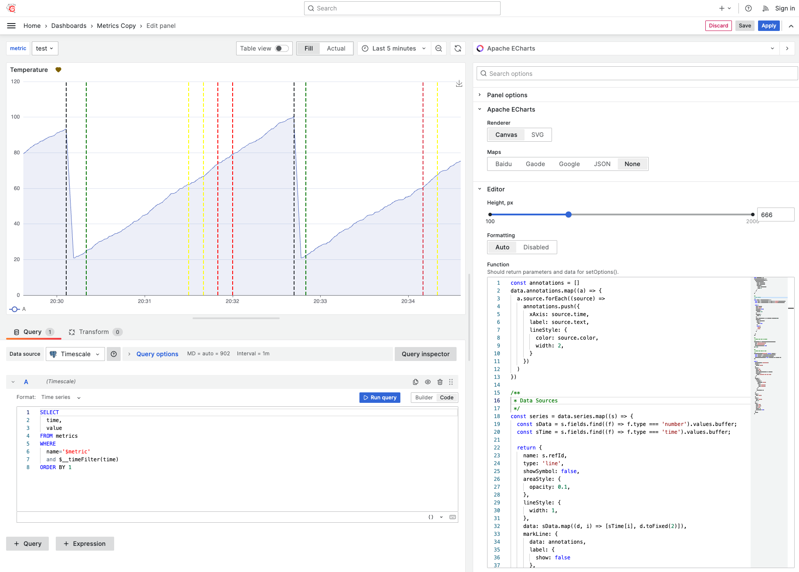Run the Timescale query
The image size is (799, 572).
pyautogui.click(x=379, y=397)
